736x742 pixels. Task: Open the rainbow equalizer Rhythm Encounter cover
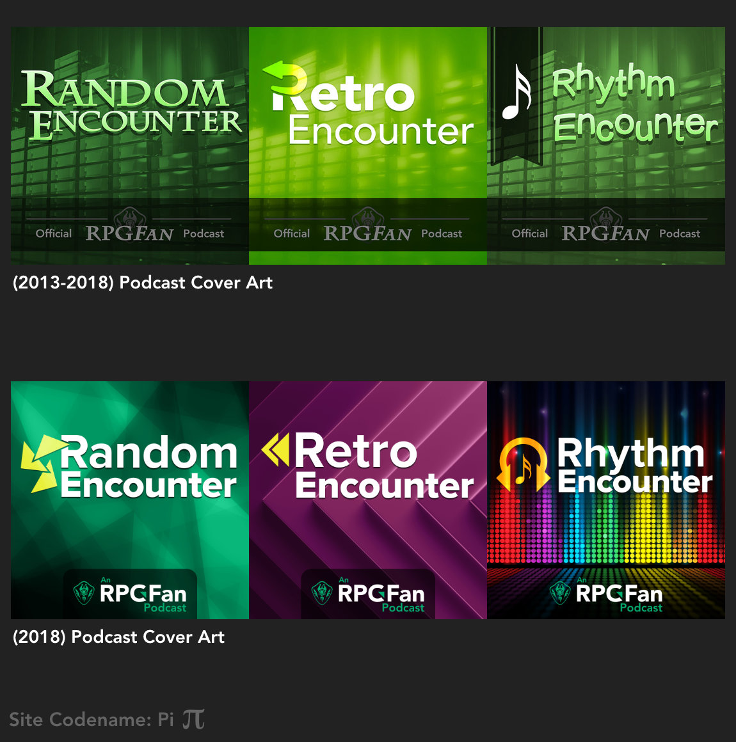[x=606, y=500]
